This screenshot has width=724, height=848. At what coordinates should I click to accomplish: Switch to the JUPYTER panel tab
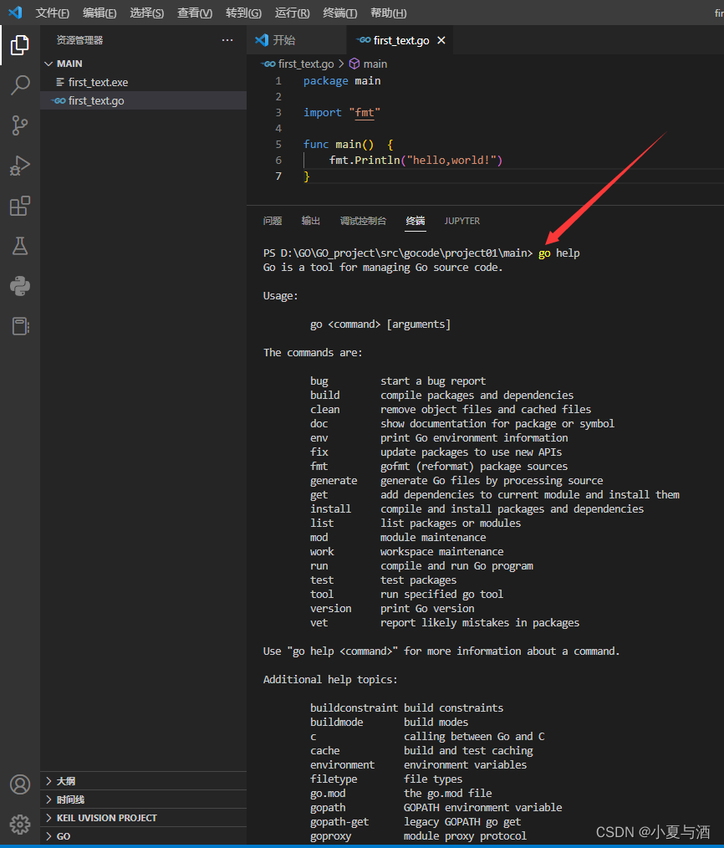coord(461,221)
